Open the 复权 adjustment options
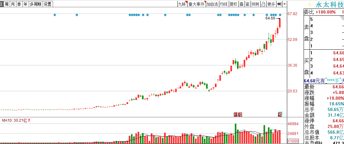344x144 pixels. pos(234,4)
